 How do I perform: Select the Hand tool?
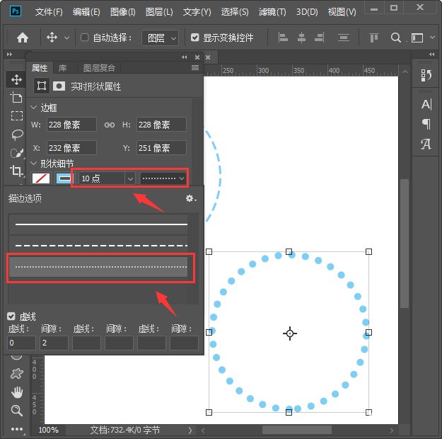tap(17, 392)
